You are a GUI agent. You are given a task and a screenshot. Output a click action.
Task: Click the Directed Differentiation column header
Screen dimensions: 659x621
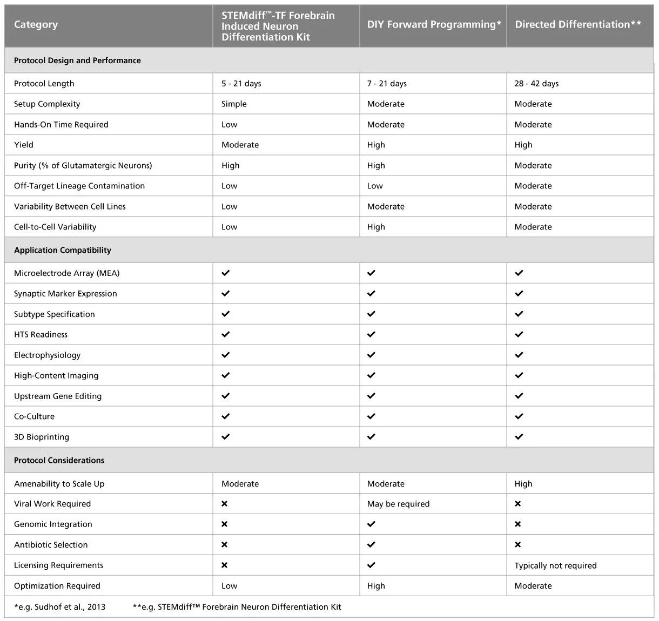tap(578, 24)
